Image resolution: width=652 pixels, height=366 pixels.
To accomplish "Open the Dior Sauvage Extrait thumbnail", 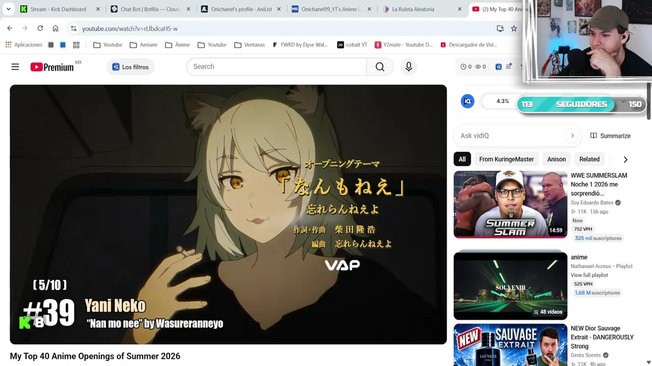I will coord(510,345).
